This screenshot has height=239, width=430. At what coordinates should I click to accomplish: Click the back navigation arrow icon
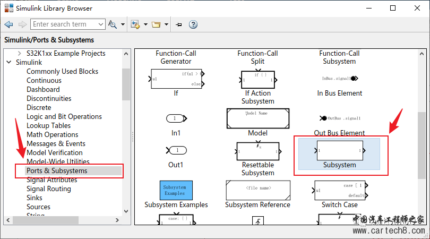click(x=9, y=24)
